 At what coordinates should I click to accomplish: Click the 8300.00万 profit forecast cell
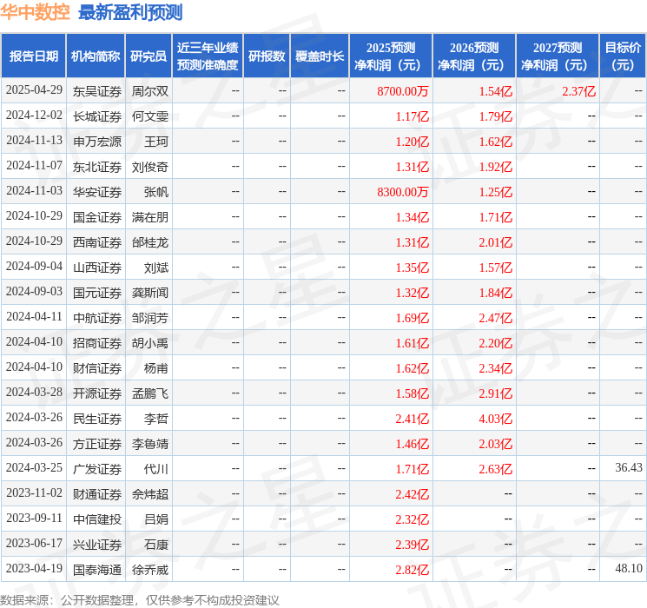click(x=403, y=192)
